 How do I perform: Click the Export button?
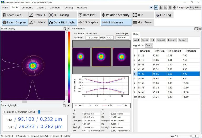[171, 40]
